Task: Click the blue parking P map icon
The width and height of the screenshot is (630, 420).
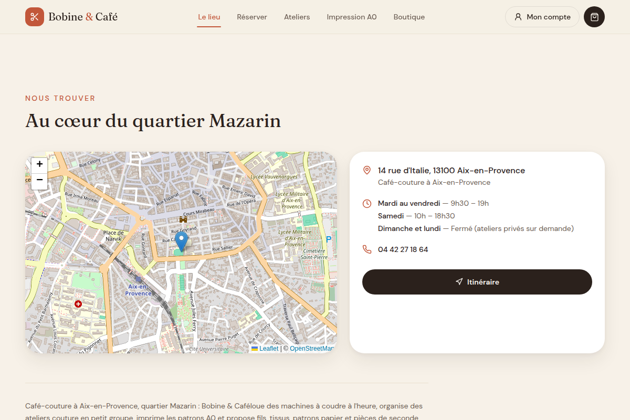Action: (x=329, y=239)
